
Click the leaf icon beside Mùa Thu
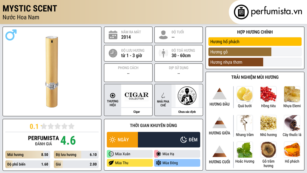pos(111,163)
